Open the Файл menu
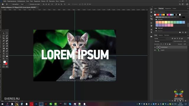The width and height of the screenshot is (189, 106). pyautogui.click(x=5, y=1)
